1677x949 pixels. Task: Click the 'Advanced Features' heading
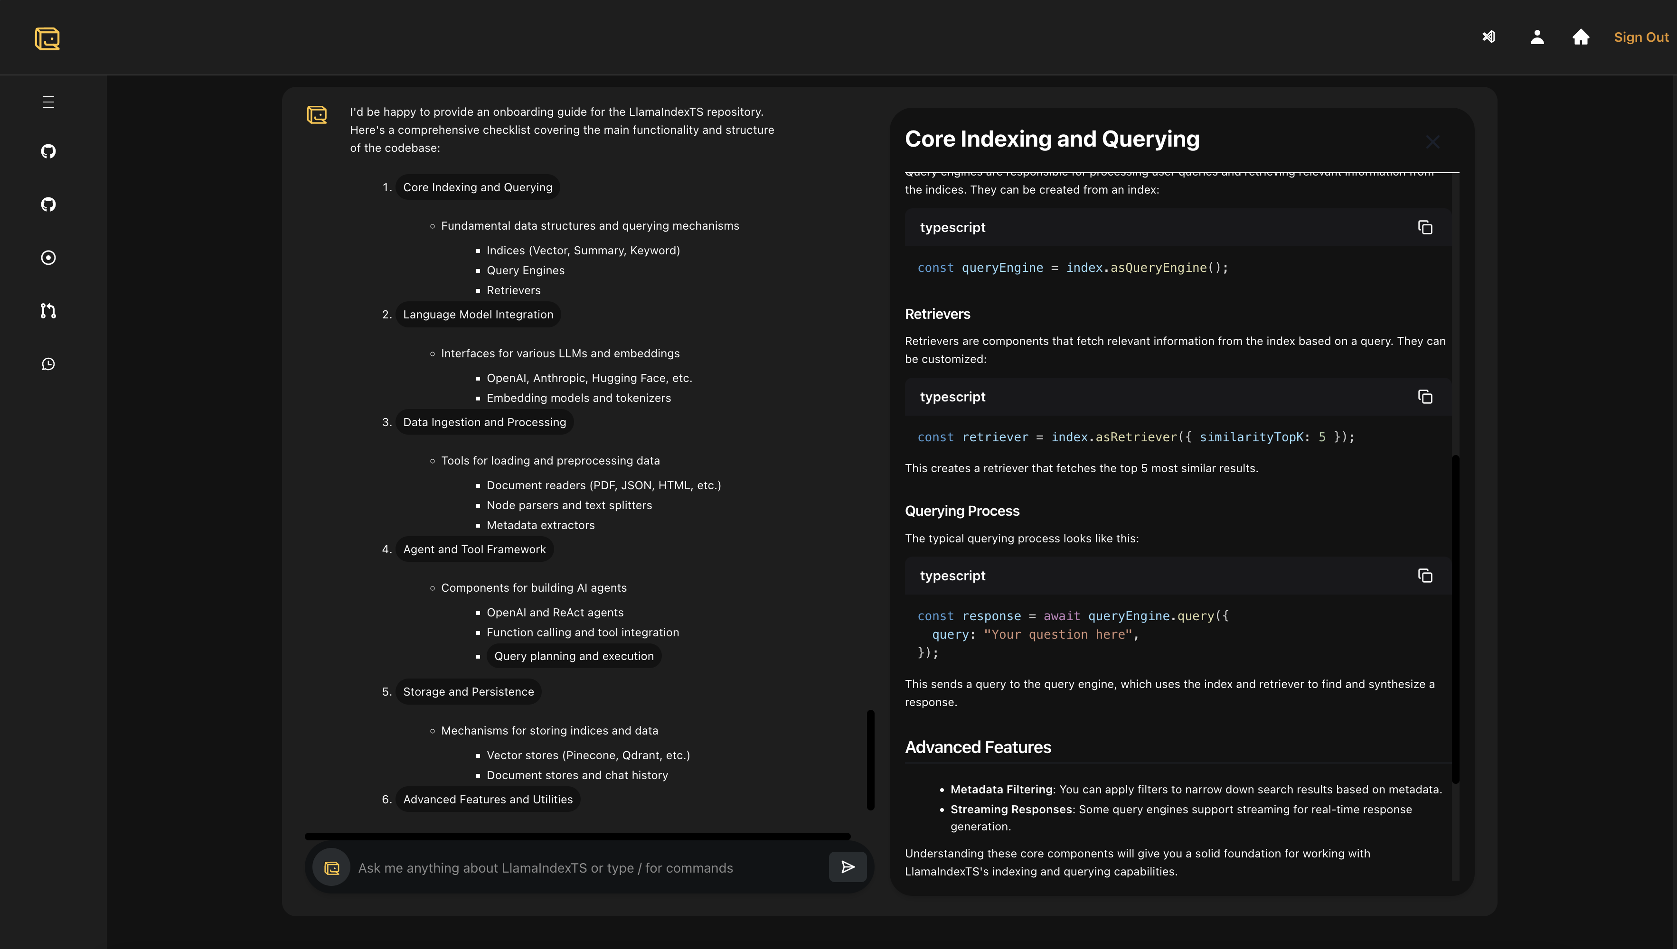coord(978,747)
